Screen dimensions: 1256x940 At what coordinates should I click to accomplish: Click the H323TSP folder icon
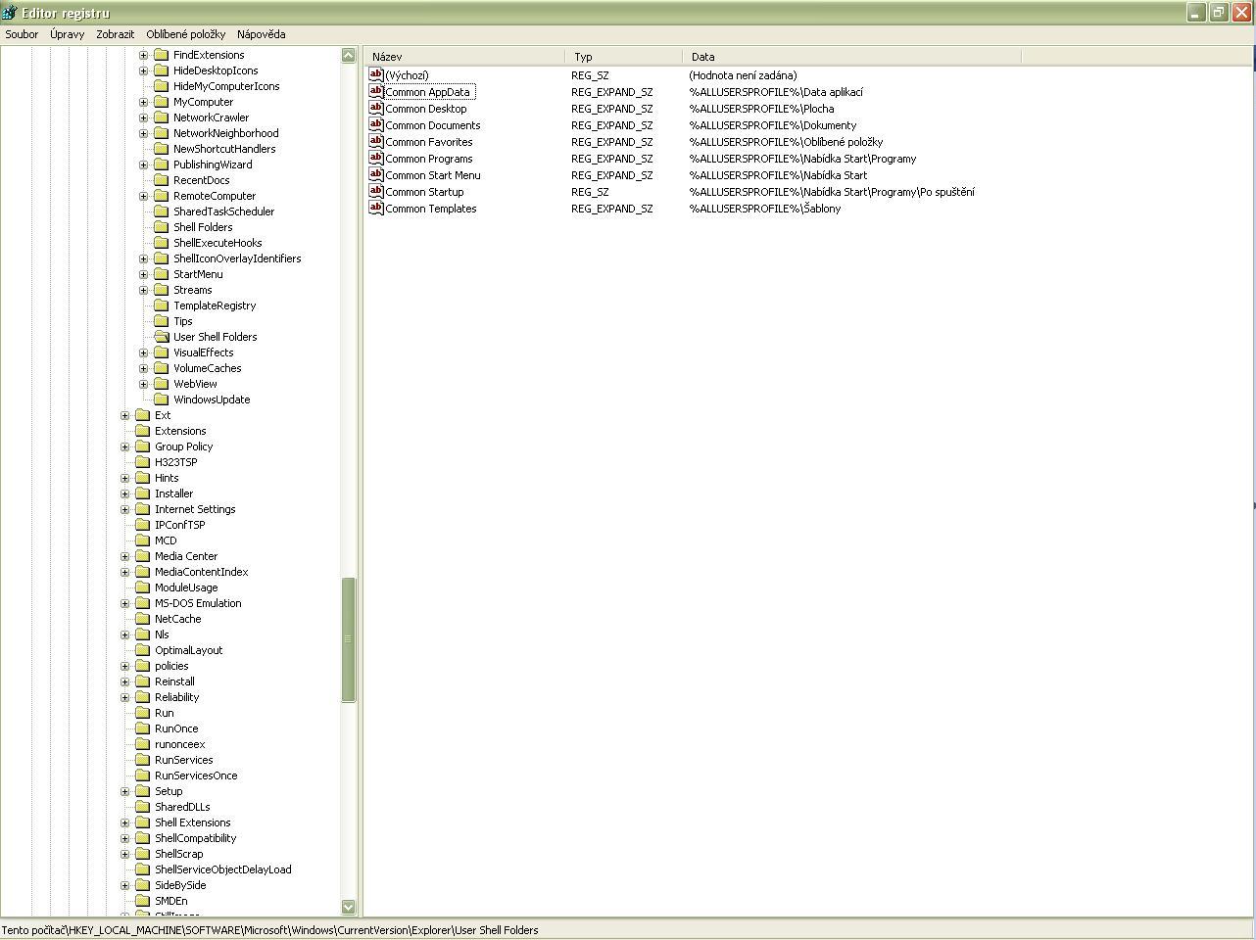143,462
